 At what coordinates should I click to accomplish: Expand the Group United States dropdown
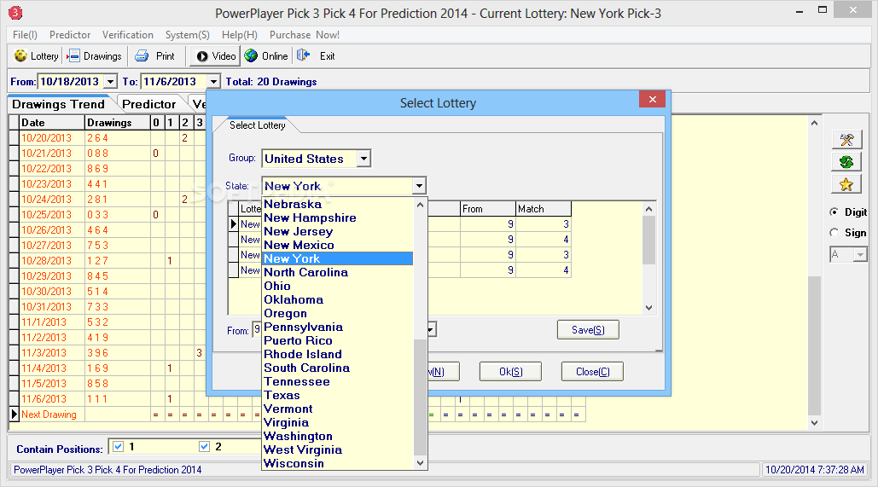click(x=364, y=159)
